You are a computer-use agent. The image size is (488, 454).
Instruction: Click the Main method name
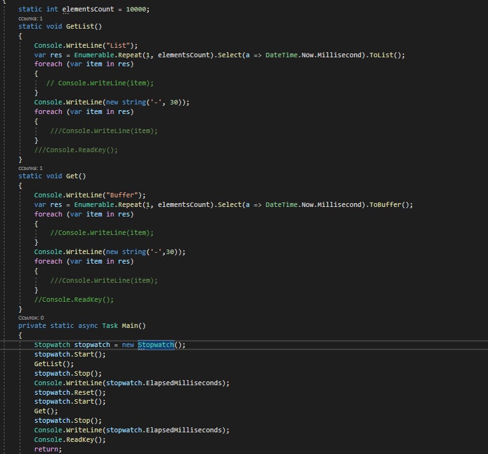tap(130, 326)
